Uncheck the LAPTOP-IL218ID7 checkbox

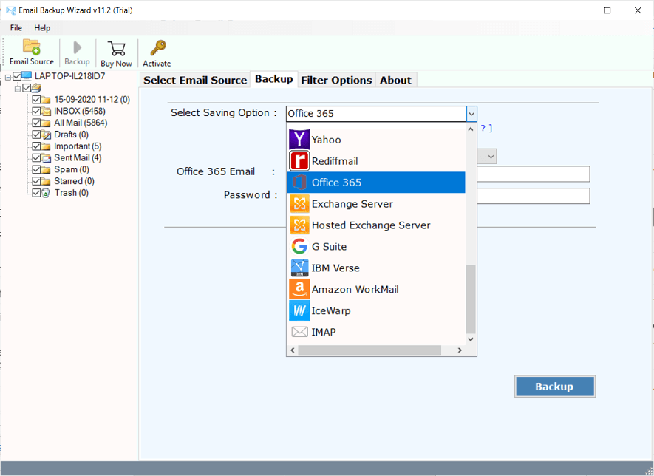point(17,76)
